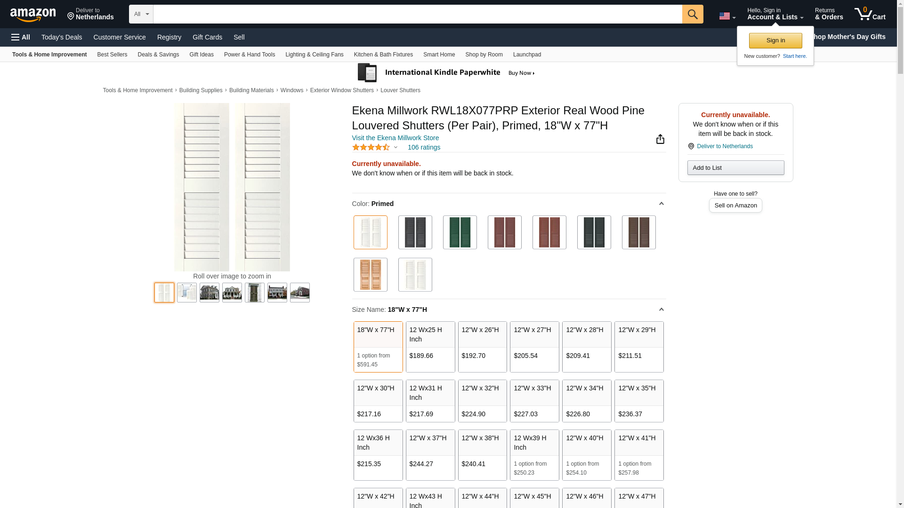The height and width of the screenshot is (508, 904).
Task: Click the star rating icons
Action: click(371, 147)
